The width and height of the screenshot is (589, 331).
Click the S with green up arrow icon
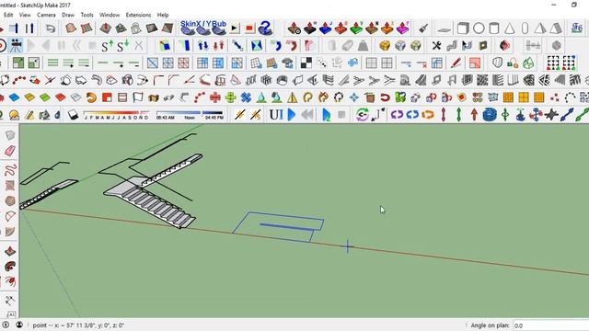pyautogui.click(x=108, y=46)
